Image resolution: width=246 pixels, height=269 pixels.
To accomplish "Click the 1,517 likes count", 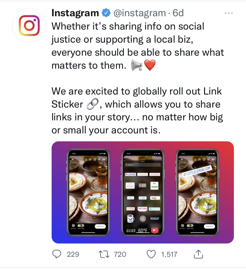I will pos(169,254).
